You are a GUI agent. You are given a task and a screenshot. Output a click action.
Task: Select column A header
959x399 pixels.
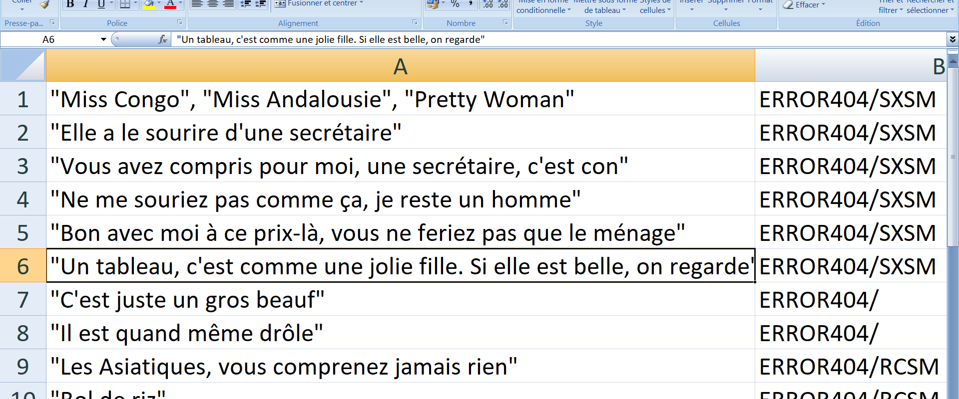[x=400, y=66]
